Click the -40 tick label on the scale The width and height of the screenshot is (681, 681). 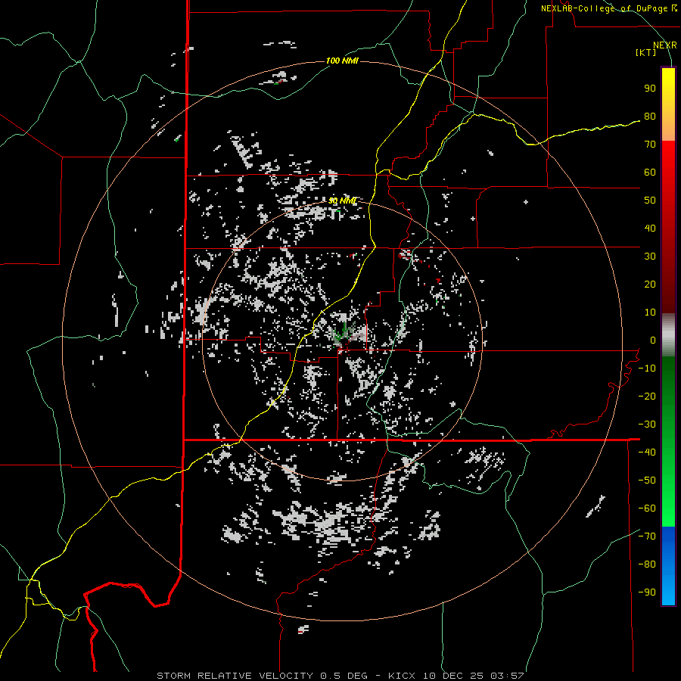(x=647, y=452)
